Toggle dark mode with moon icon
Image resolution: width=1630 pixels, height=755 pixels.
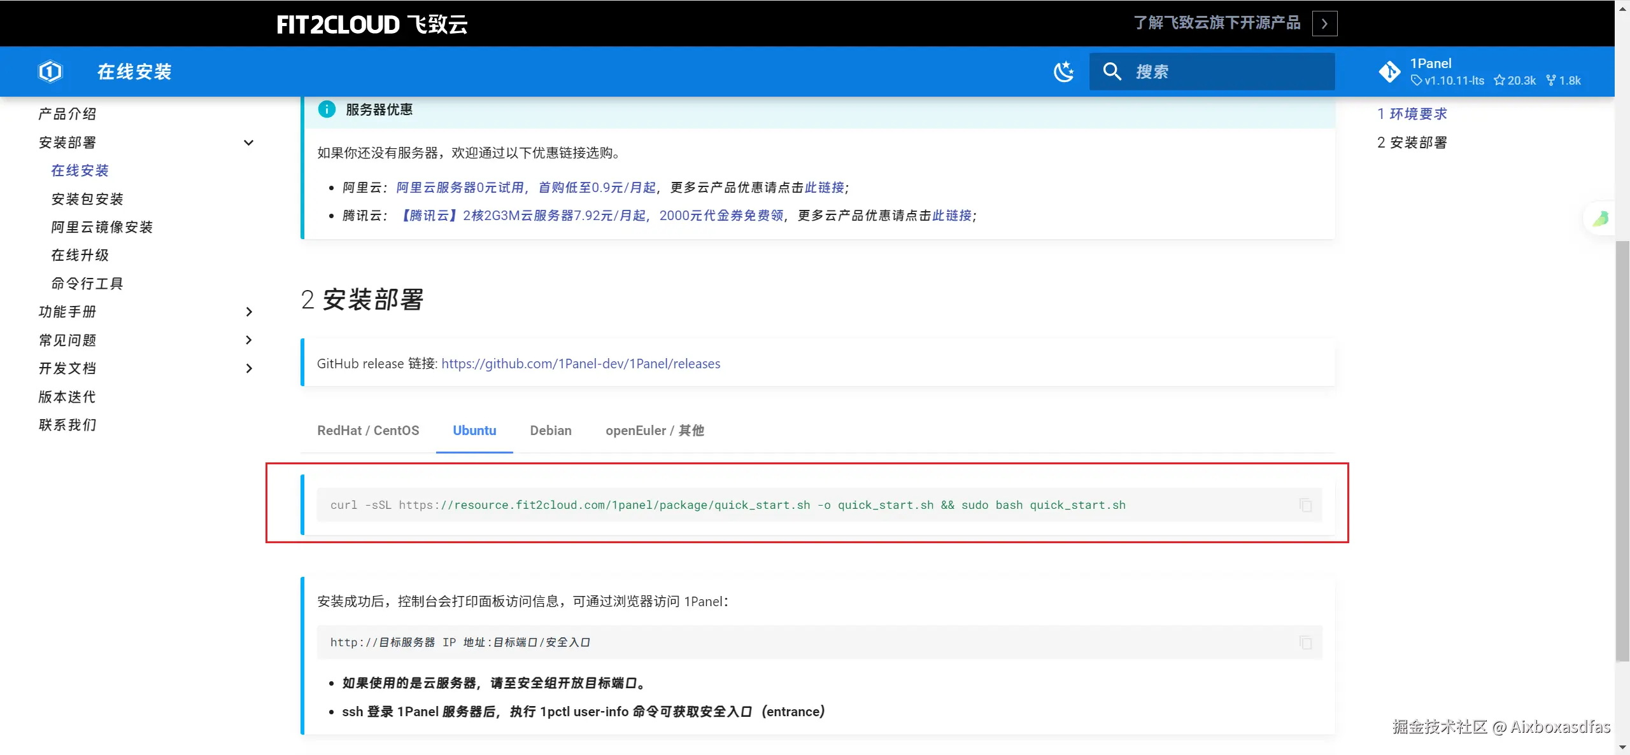point(1063,71)
